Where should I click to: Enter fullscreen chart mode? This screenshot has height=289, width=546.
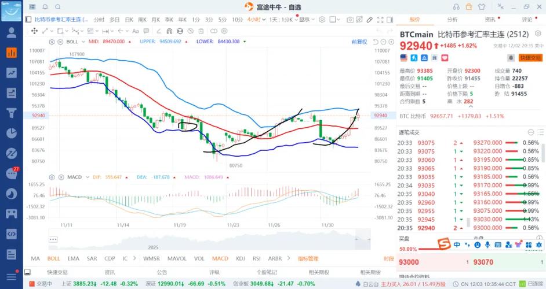tap(380, 20)
